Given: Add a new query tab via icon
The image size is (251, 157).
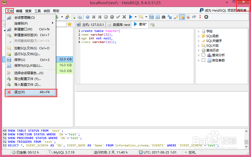Looking at the screenshot, I should click(x=153, y=25).
